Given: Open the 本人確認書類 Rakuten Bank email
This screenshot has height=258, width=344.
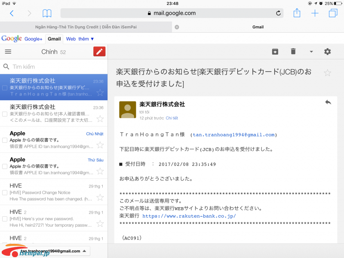Looking at the screenshot, I should point(54,114).
